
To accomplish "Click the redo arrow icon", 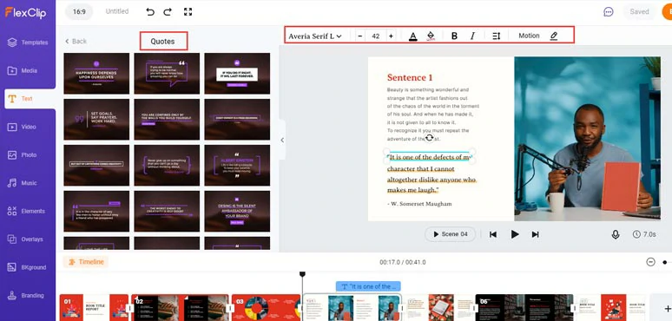I will pyautogui.click(x=168, y=12).
